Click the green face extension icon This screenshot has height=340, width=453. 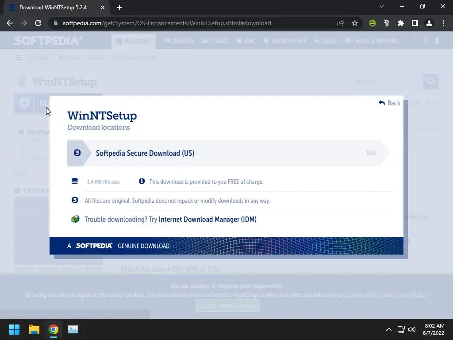(372, 23)
